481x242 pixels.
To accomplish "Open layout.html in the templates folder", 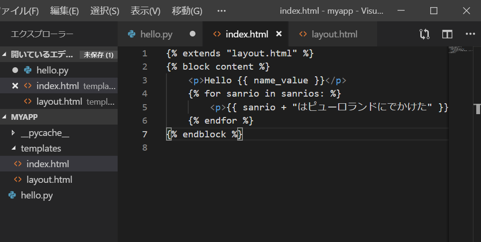I will [49, 179].
